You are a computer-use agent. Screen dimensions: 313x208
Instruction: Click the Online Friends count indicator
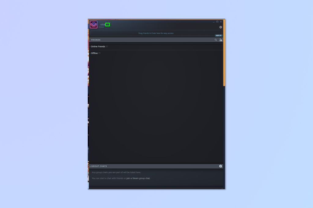click(x=107, y=46)
